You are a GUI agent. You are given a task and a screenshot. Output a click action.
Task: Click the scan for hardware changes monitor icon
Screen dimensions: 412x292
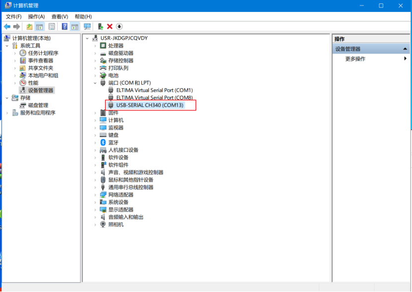pyautogui.click(x=87, y=26)
